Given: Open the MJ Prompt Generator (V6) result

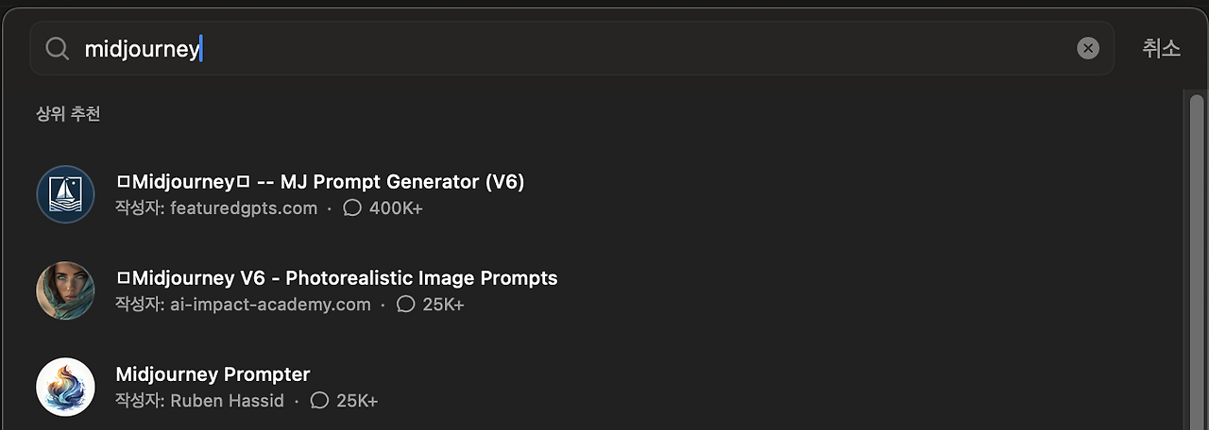Looking at the screenshot, I should pos(320,182).
